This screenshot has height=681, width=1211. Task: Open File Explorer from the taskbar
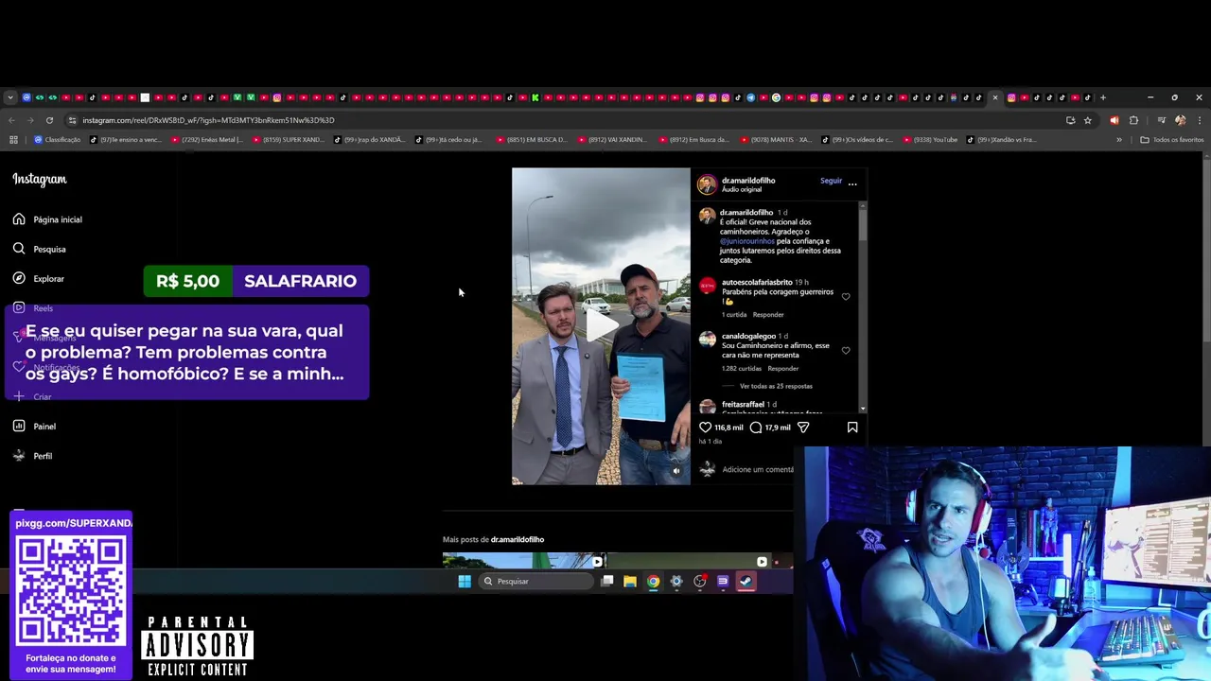pyautogui.click(x=630, y=582)
